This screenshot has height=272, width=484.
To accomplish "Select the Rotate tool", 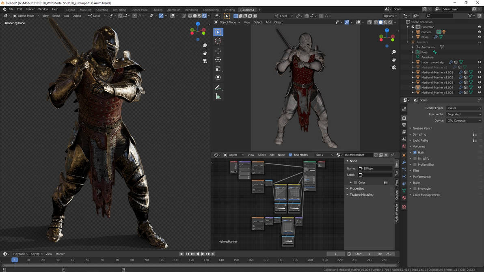I will point(218,60).
